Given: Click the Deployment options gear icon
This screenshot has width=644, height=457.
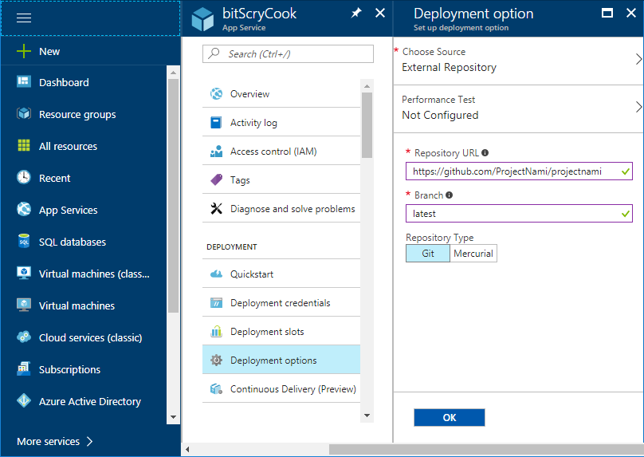Looking at the screenshot, I should 217,360.
